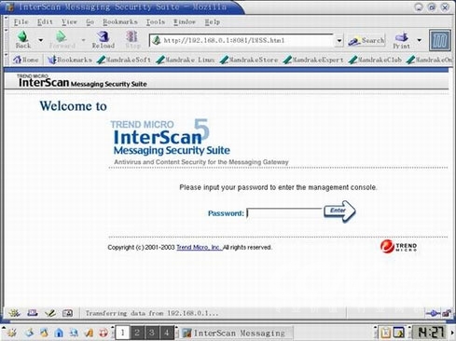The width and height of the screenshot is (456, 341).
Task: Open the MandrakeClub bookmark
Action: click(x=375, y=60)
